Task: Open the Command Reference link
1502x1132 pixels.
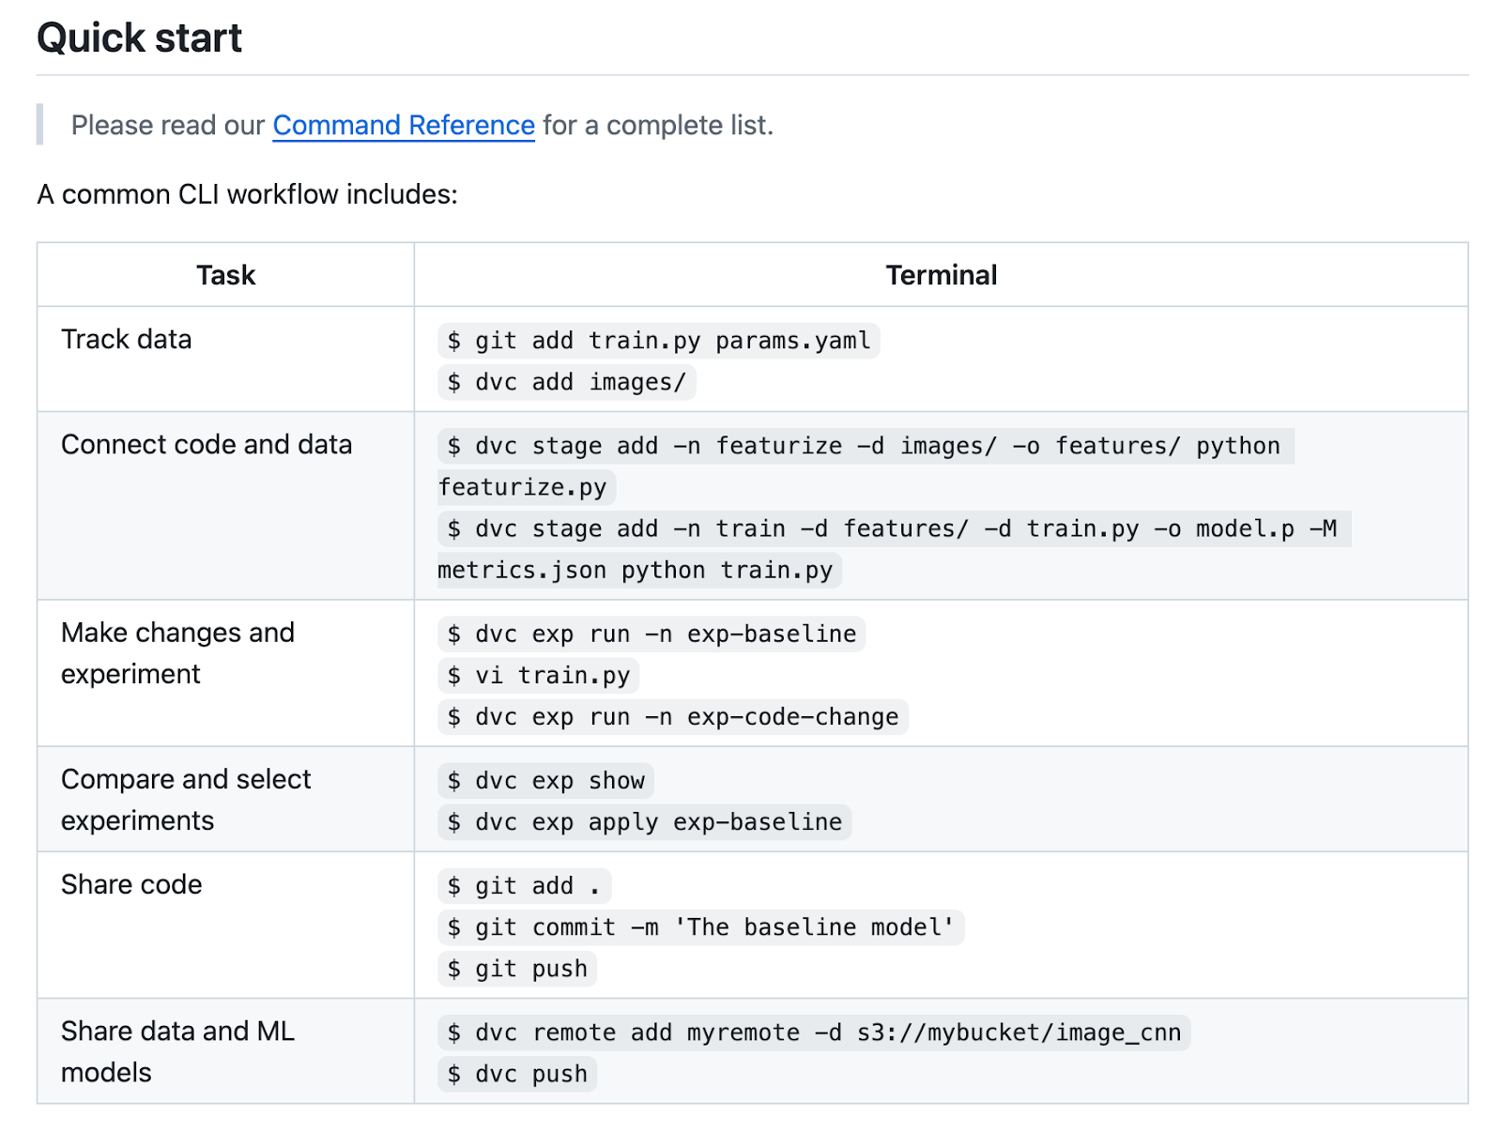Action: pyautogui.click(x=403, y=125)
